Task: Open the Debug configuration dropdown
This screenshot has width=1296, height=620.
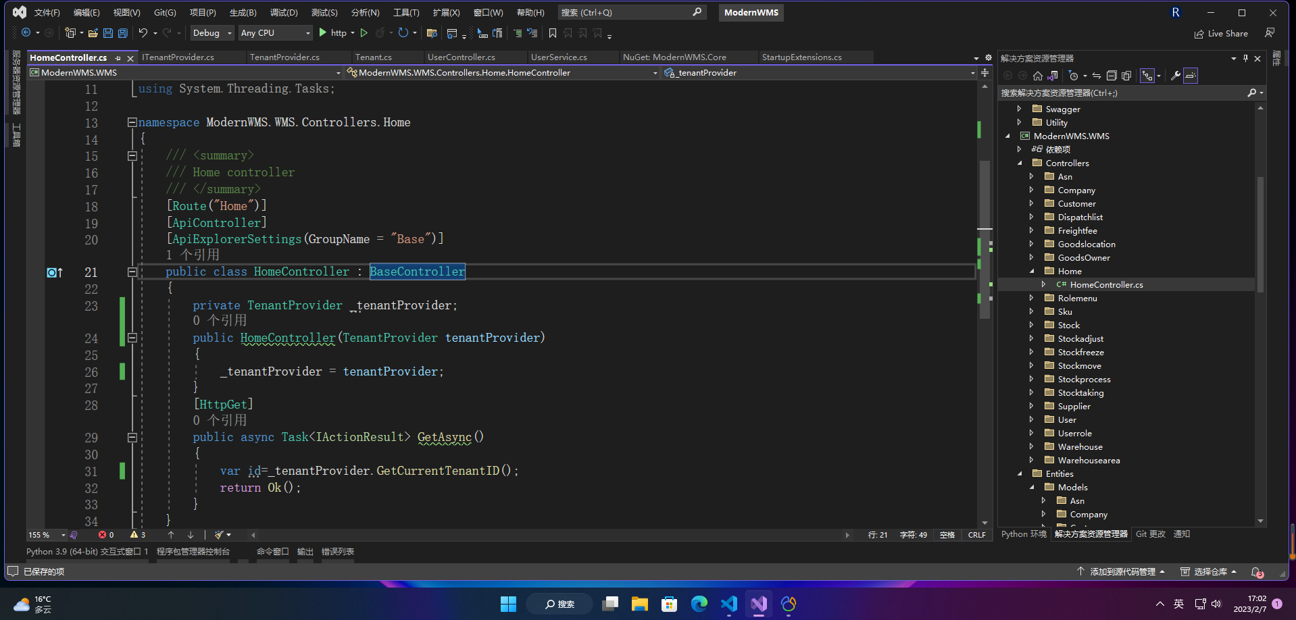Action: click(211, 33)
